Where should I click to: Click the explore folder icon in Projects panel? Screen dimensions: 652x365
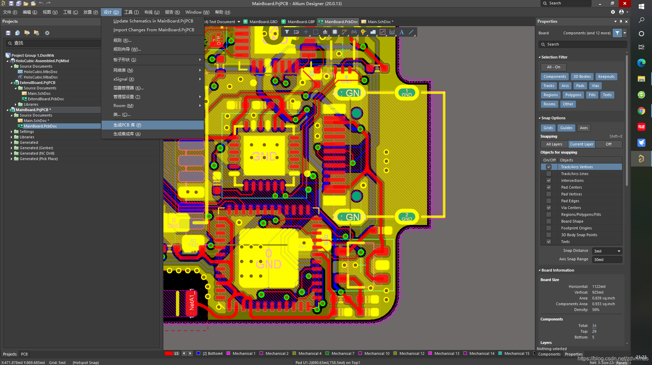coord(27,33)
